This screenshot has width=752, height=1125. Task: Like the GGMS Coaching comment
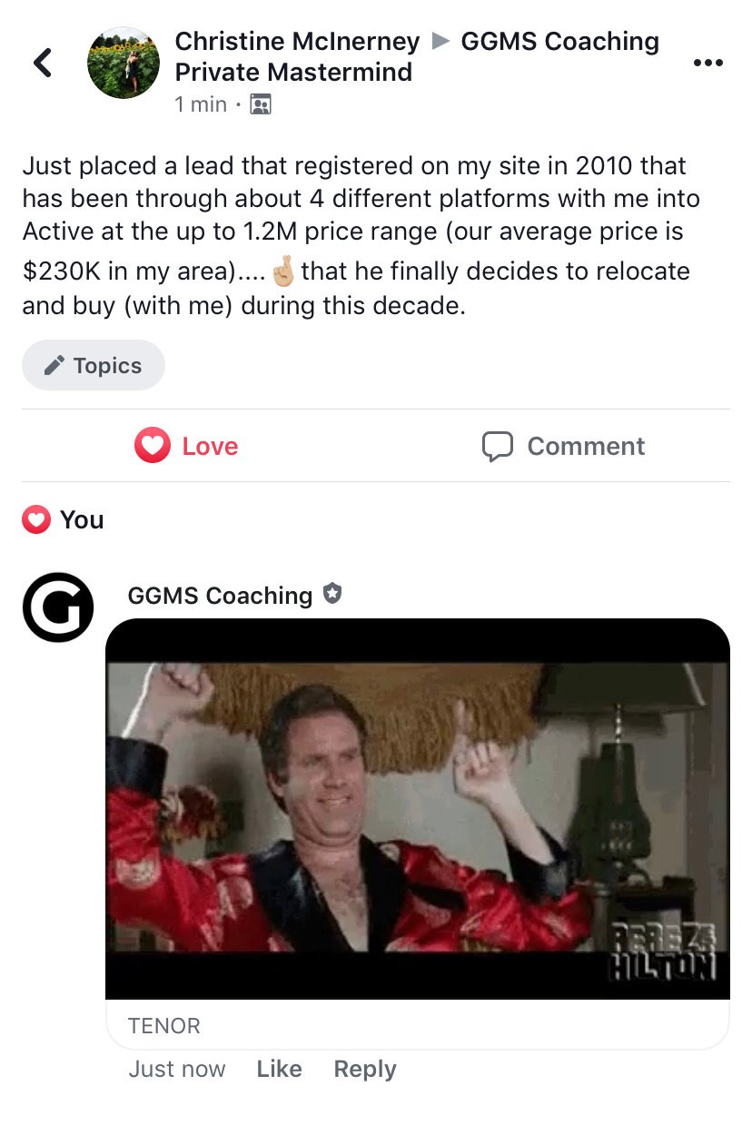(279, 1069)
